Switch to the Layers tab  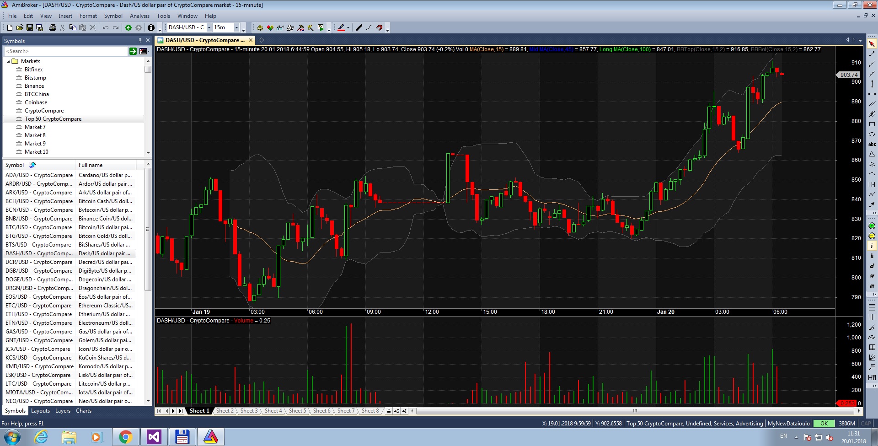click(63, 411)
